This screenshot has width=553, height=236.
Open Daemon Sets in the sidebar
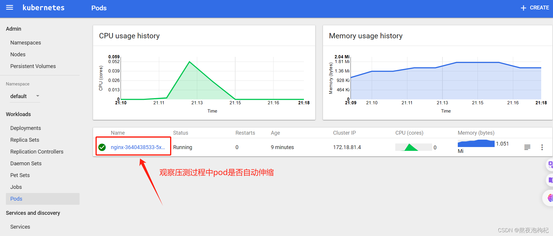[x=26, y=164]
